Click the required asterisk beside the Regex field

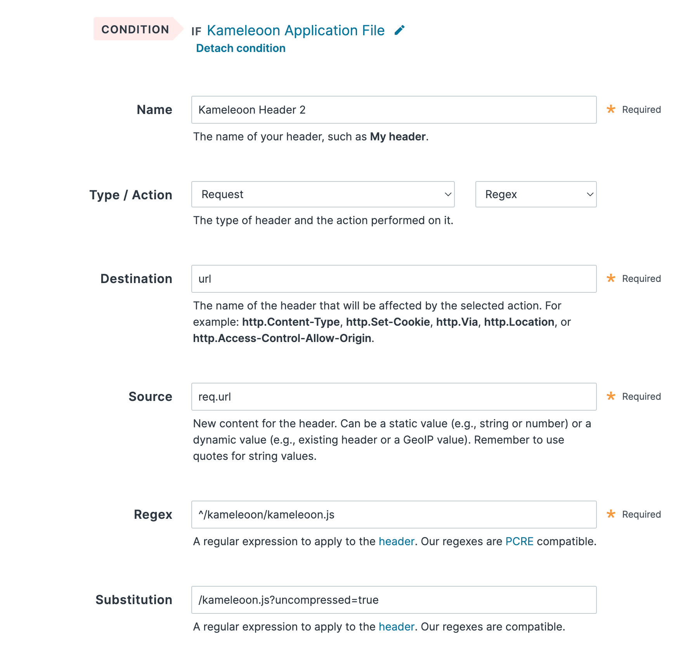click(x=611, y=514)
